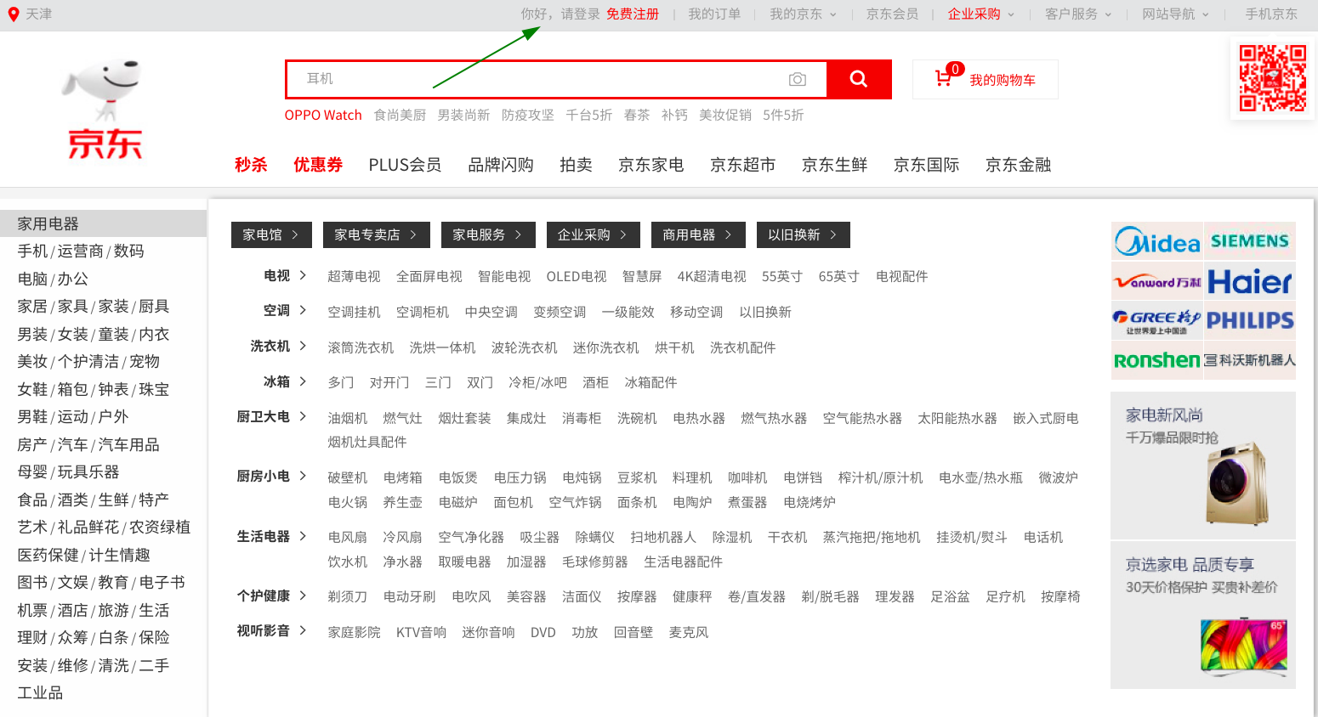This screenshot has width=1318, height=717.
Task: Open the 京东超市 navigation tab
Action: (x=743, y=165)
